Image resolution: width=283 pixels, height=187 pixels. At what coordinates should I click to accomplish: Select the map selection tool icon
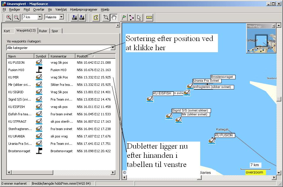pyautogui.click(x=96, y=17)
